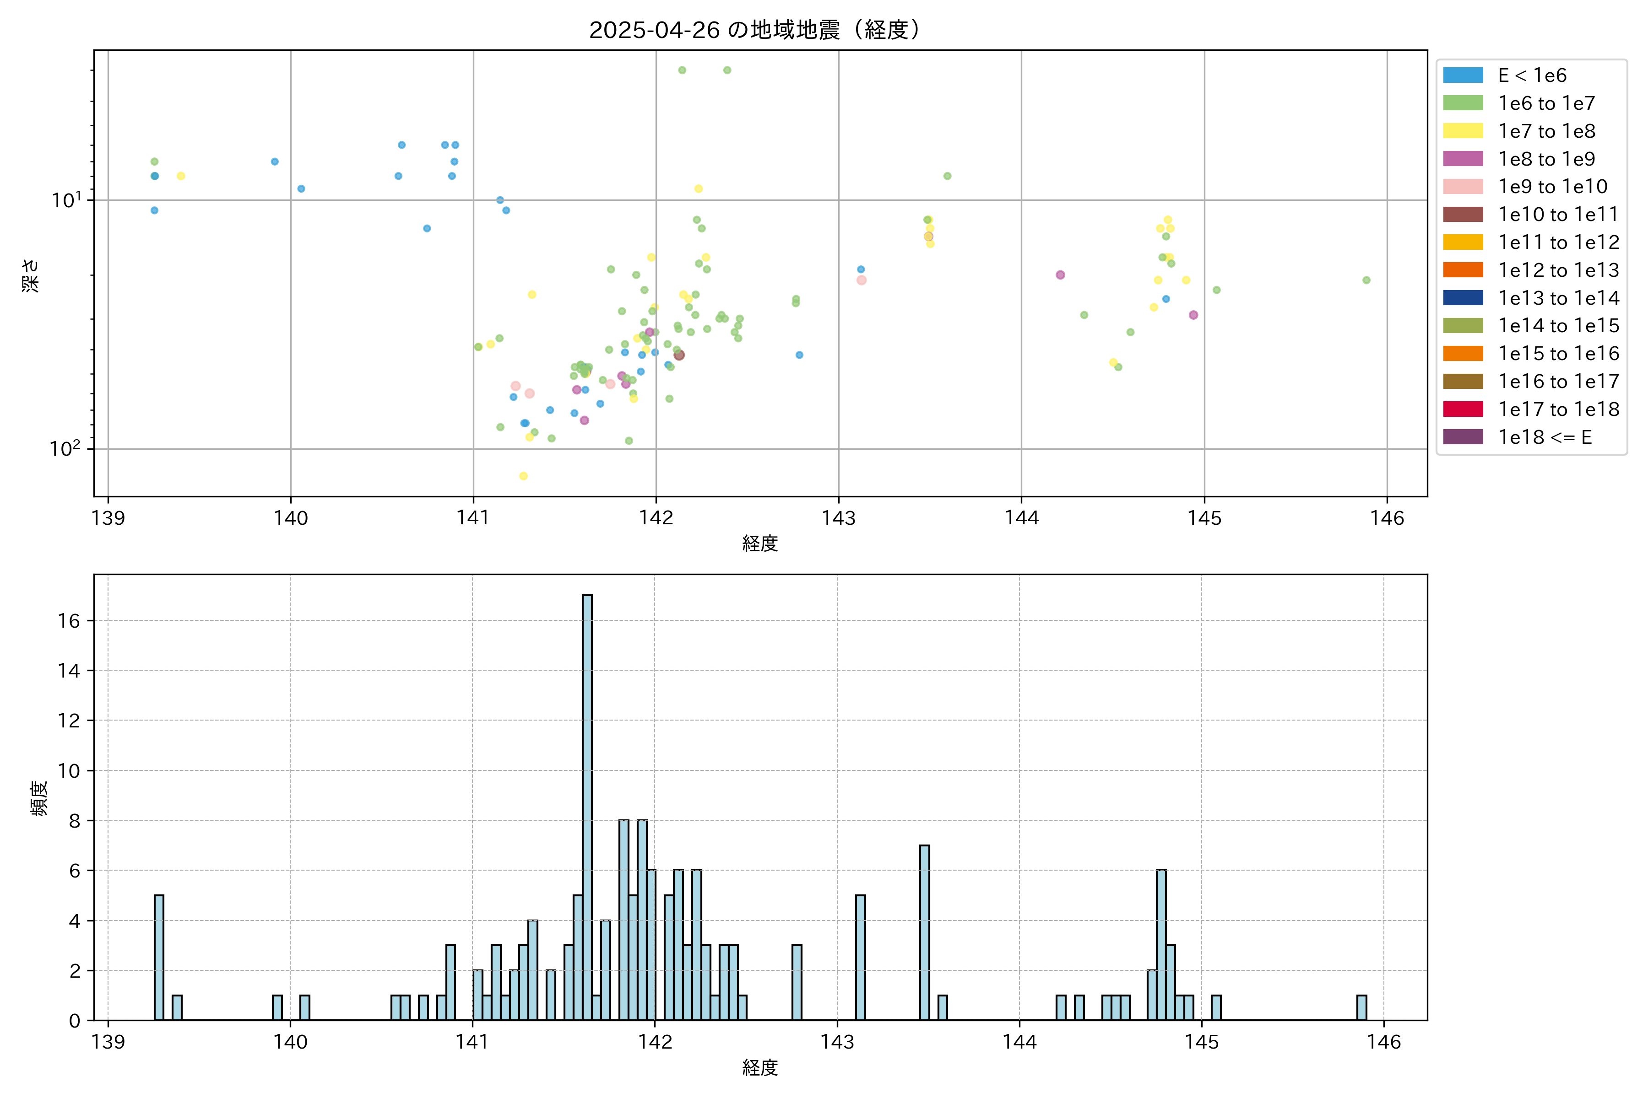The image size is (1648, 1098).
Task: Click the 経度 label under the scatter plot
Action: click(x=760, y=544)
